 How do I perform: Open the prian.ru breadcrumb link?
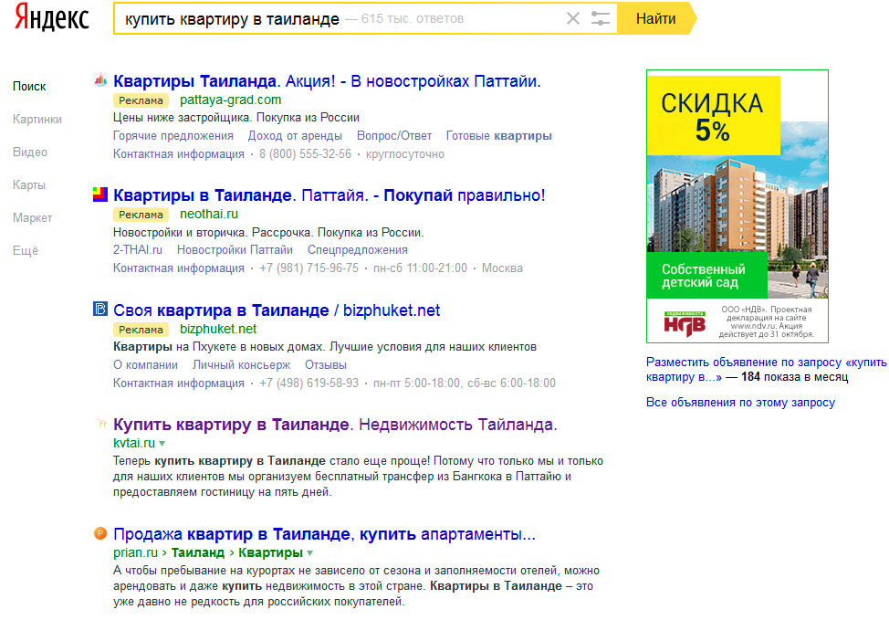(x=135, y=552)
